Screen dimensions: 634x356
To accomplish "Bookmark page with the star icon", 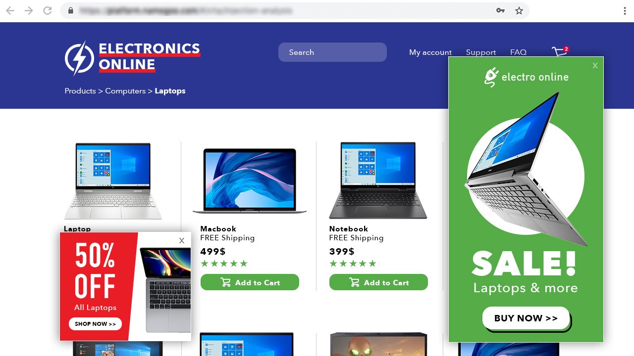I will [x=519, y=10].
